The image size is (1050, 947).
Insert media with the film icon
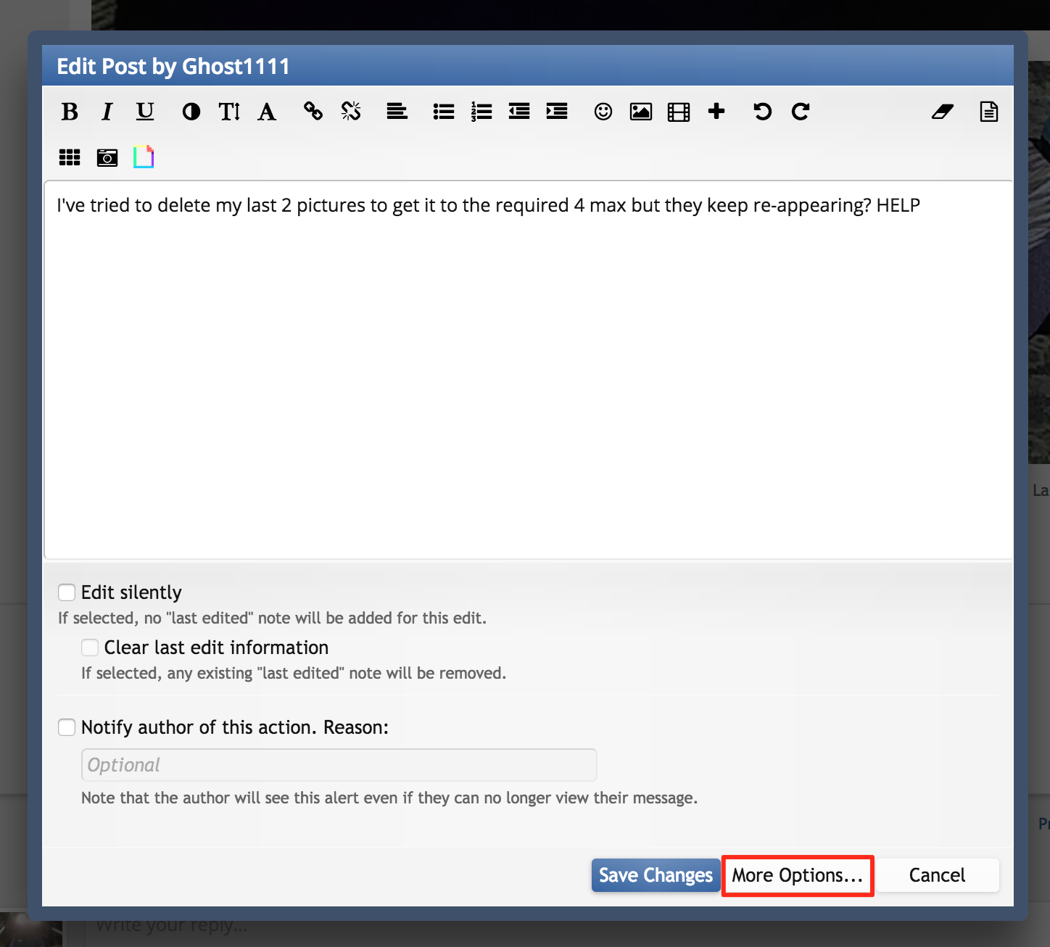(x=679, y=112)
